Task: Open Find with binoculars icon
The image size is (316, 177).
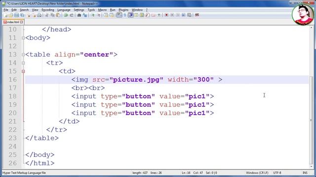Action: click(x=79, y=15)
